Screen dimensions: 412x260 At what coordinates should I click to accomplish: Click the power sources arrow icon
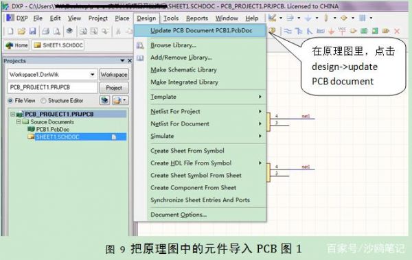click(x=308, y=18)
